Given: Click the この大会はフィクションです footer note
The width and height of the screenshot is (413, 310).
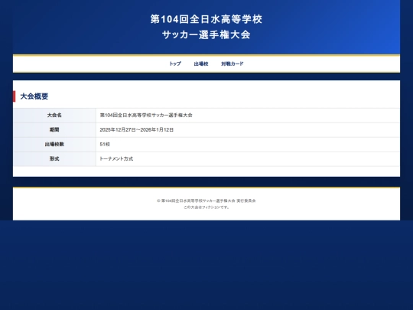Looking at the screenshot, I should [206, 207].
